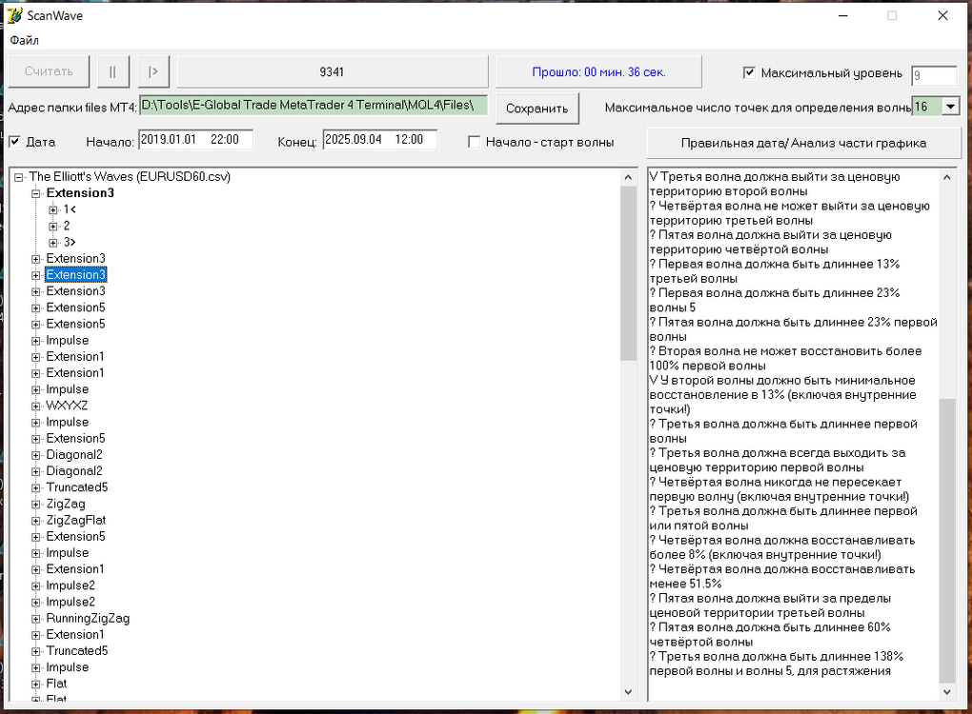Image resolution: width=972 pixels, height=714 pixels.
Task: Click the 9341 counter bar
Action: pos(333,71)
